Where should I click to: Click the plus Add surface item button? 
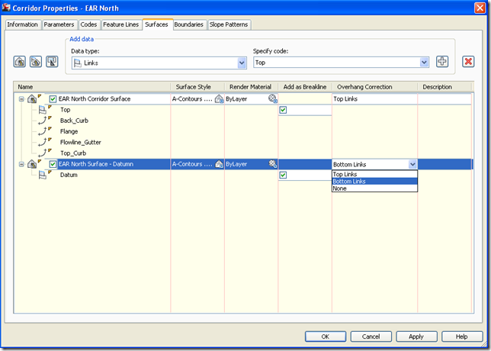[x=442, y=61]
